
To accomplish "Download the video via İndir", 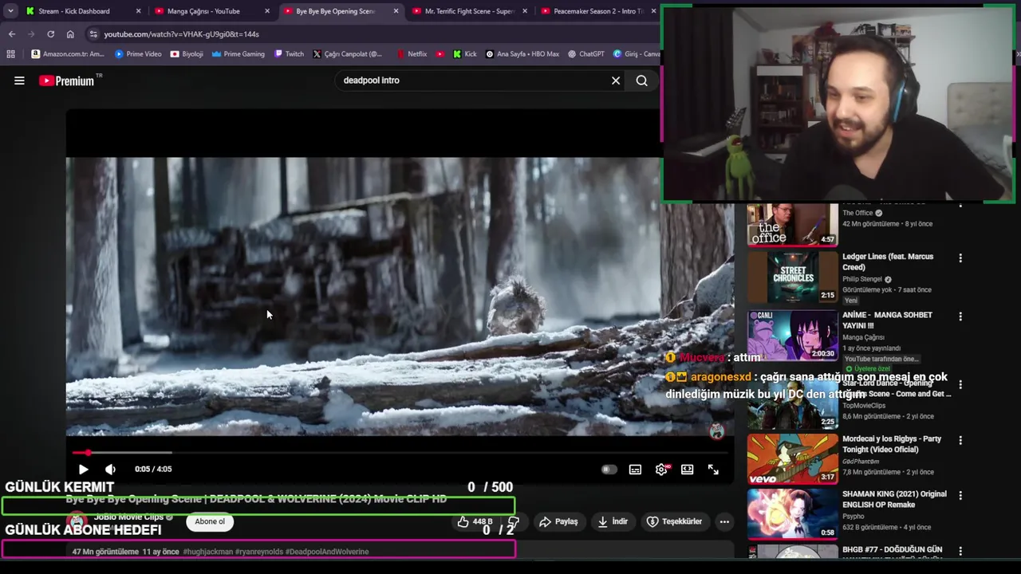I will [613, 521].
